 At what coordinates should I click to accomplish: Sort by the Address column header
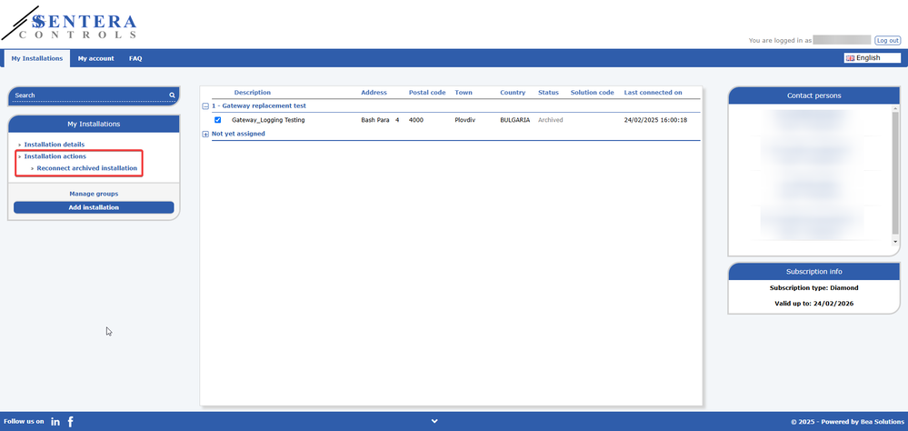374,93
